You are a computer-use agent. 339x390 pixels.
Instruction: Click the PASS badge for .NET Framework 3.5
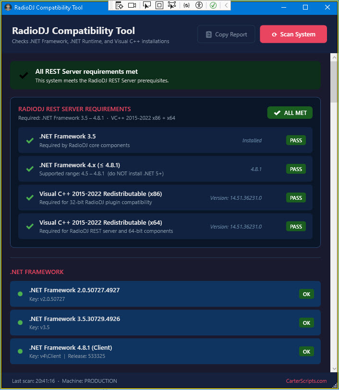point(296,140)
